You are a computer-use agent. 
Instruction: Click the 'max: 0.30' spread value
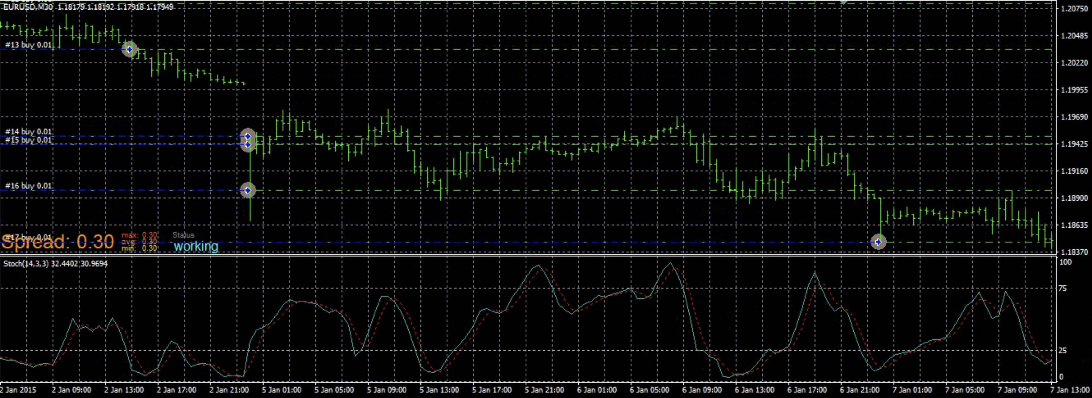coord(140,235)
